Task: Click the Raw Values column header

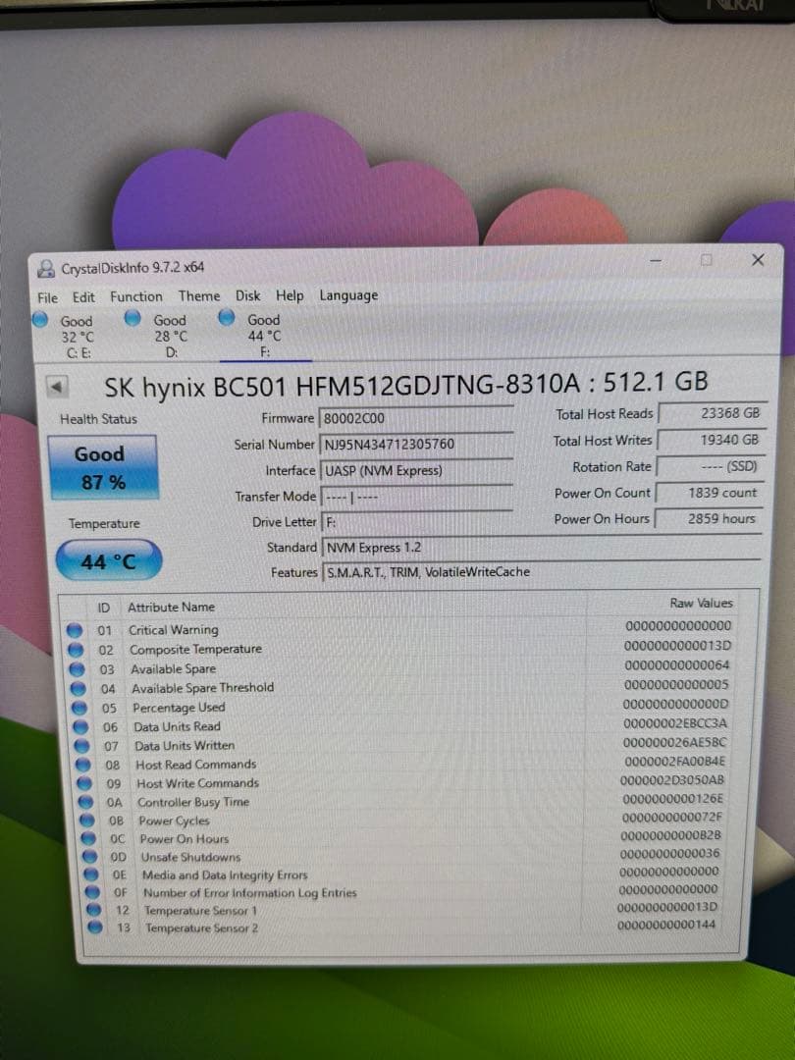Action: point(701,603)
